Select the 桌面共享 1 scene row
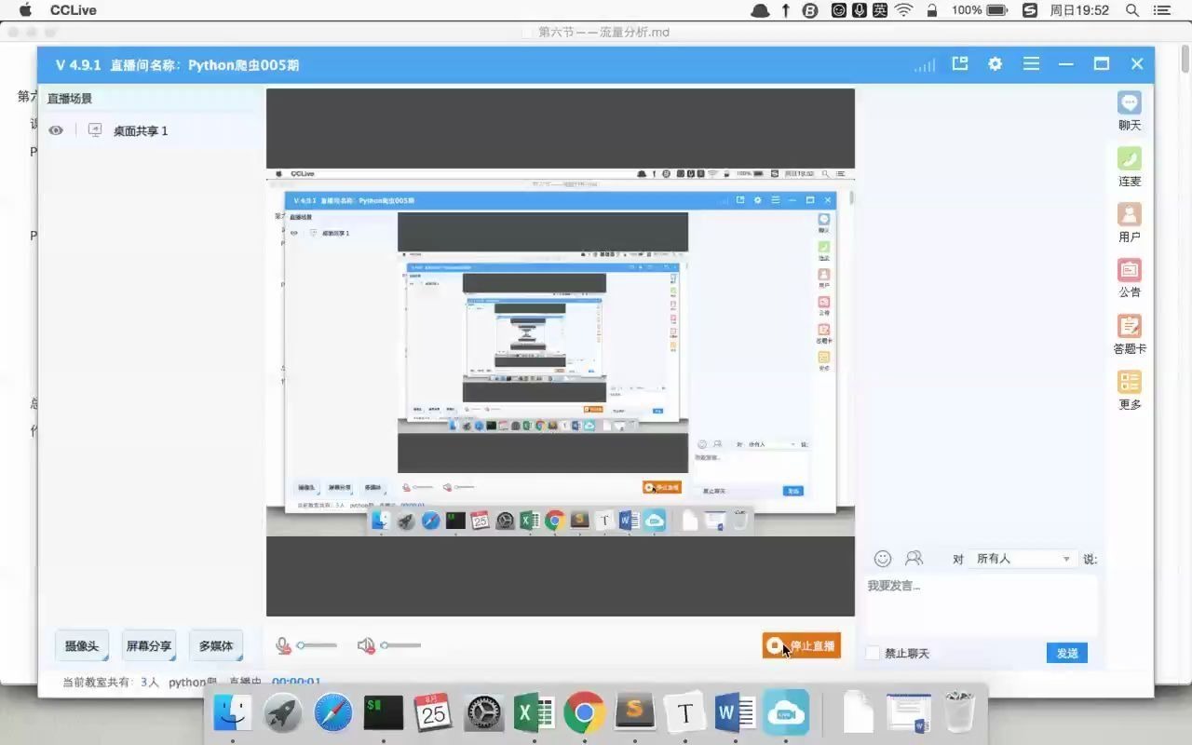Screen dimensions: 1192x745 click(149, 130)
